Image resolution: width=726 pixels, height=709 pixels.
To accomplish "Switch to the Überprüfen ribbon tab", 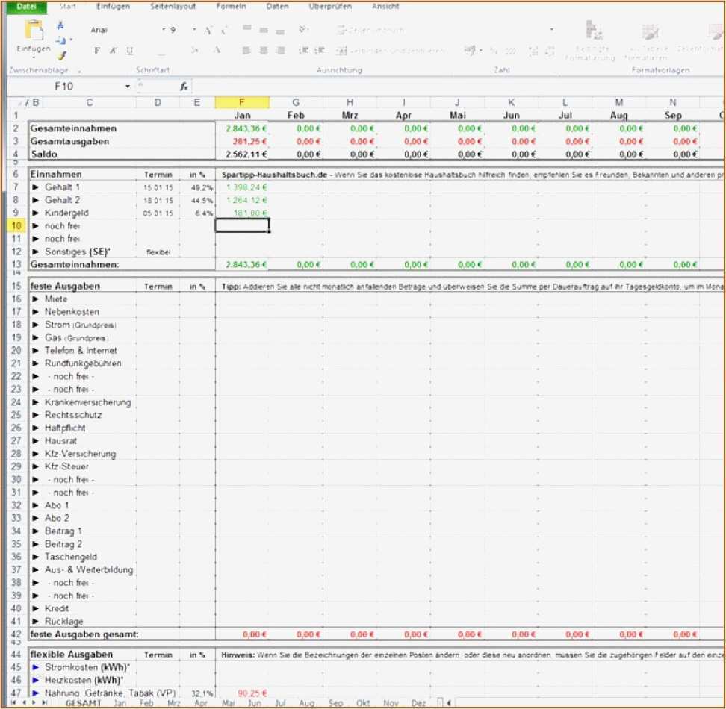I will 330,7.
